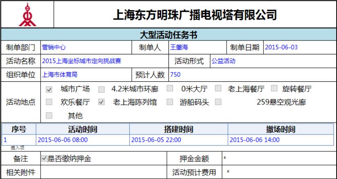Click the 制单人 label
The height and width of the screenshot is (179, 337).
(150, 47)
